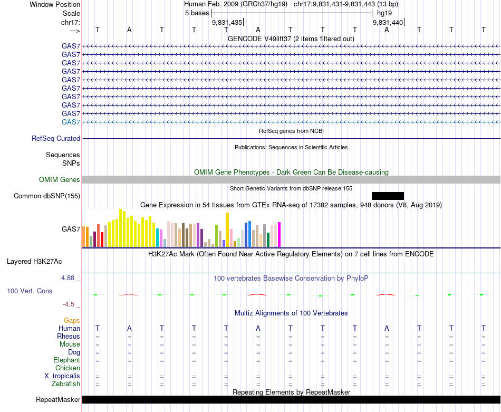The image size is (501, 412).
Task: Select the Scale label
Action: coord(71,13)
